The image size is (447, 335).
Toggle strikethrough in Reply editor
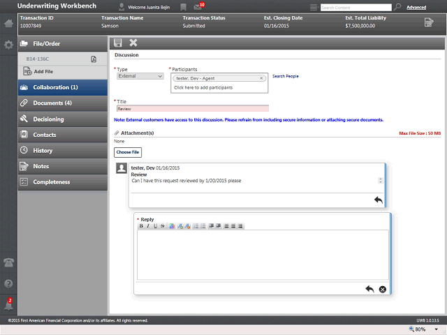[162, 226]
